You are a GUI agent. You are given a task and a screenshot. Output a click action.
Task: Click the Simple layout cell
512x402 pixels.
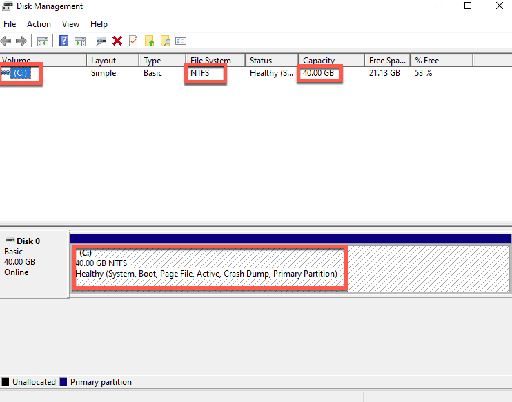coord(104,73)
